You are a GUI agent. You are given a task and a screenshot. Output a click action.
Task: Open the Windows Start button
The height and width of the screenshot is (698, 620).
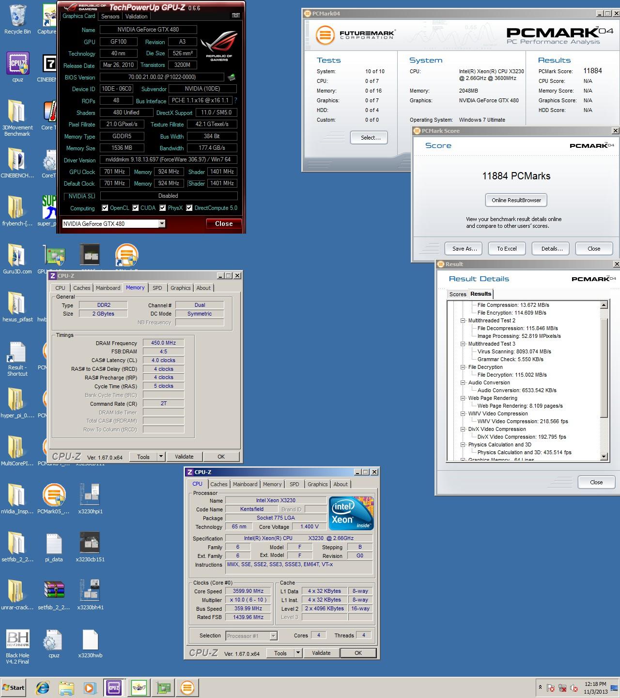tap(14, 687)
